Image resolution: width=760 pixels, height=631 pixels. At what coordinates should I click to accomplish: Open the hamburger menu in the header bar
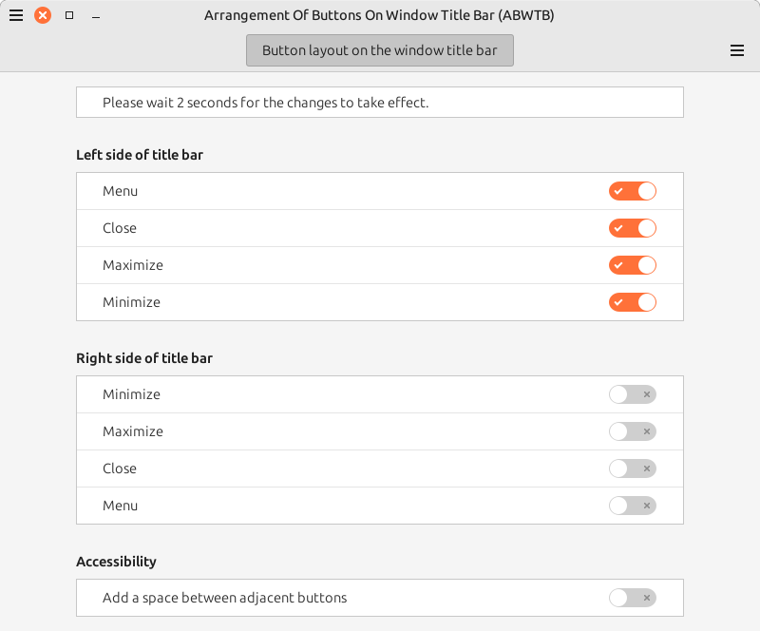tap(737, 50)
